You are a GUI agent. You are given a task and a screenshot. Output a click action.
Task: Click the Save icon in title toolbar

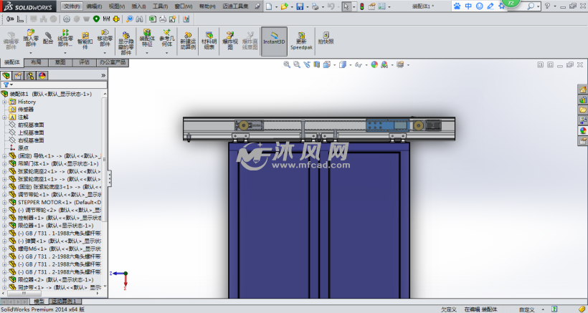[300, 6]
